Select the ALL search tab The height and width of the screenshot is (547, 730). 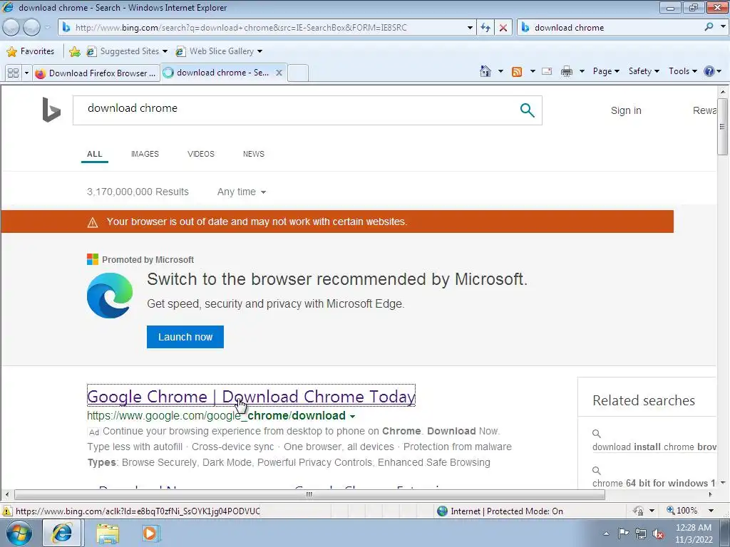point(95,154)
